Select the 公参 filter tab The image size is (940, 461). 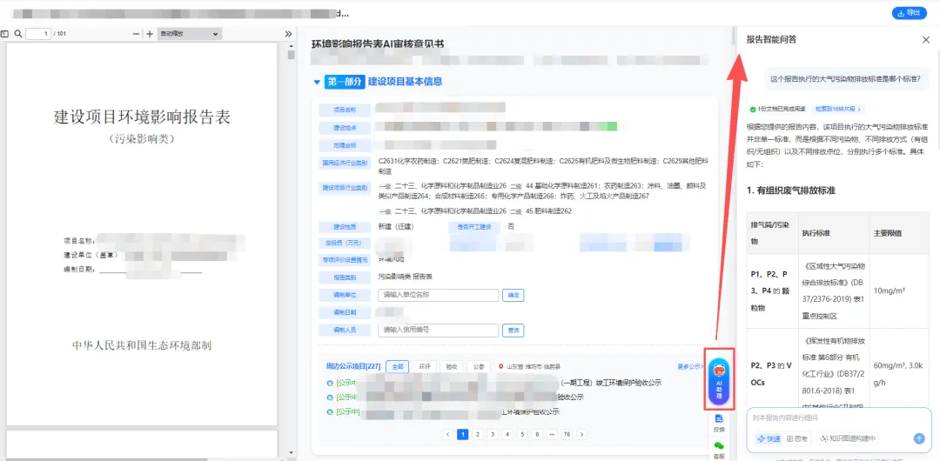pos(478,366)
